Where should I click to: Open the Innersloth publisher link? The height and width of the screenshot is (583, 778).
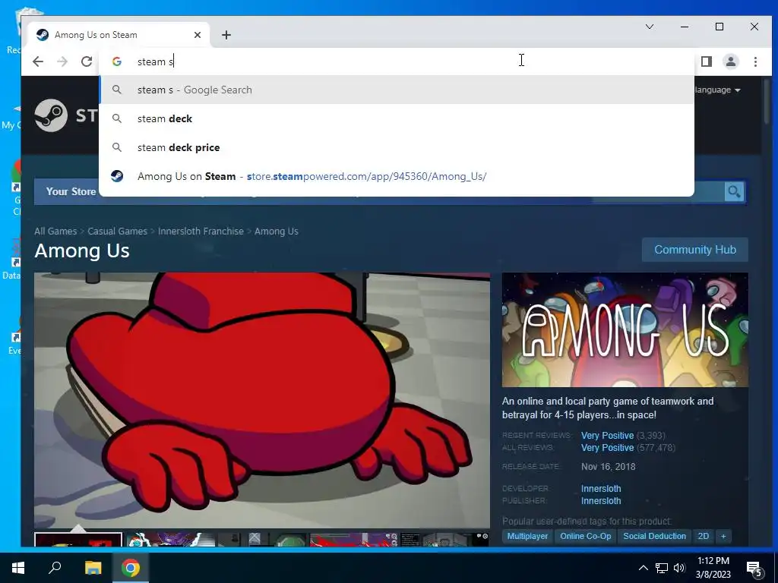tap(601, 501)
